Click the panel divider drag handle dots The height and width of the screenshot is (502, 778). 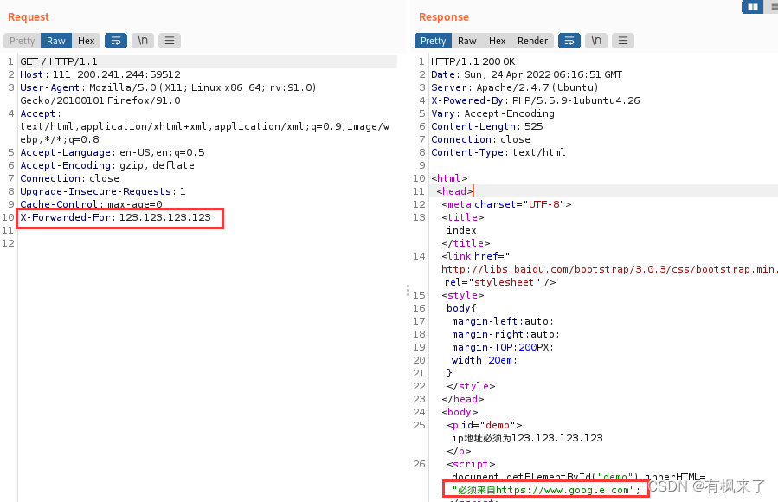click(408, 290)
